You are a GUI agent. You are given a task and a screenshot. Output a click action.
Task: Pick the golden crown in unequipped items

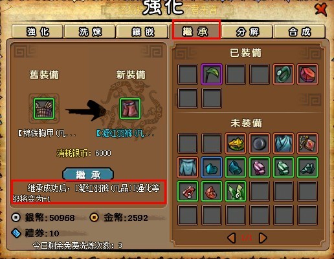[236, 143]
